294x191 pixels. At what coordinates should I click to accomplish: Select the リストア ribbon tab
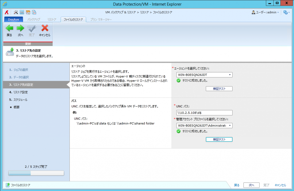(x=52, y=20)
